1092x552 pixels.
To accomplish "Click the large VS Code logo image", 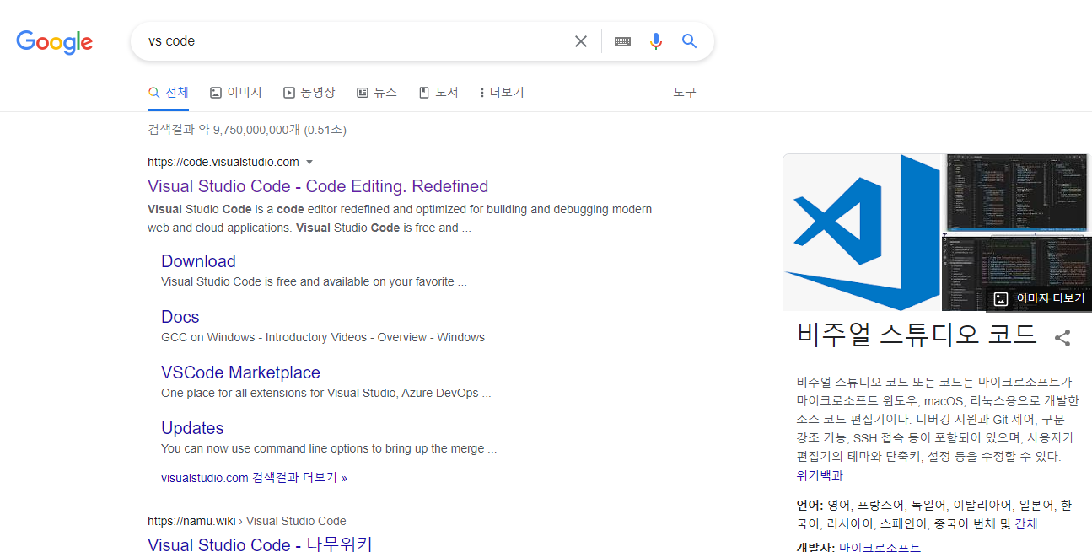I will [861, 232].
